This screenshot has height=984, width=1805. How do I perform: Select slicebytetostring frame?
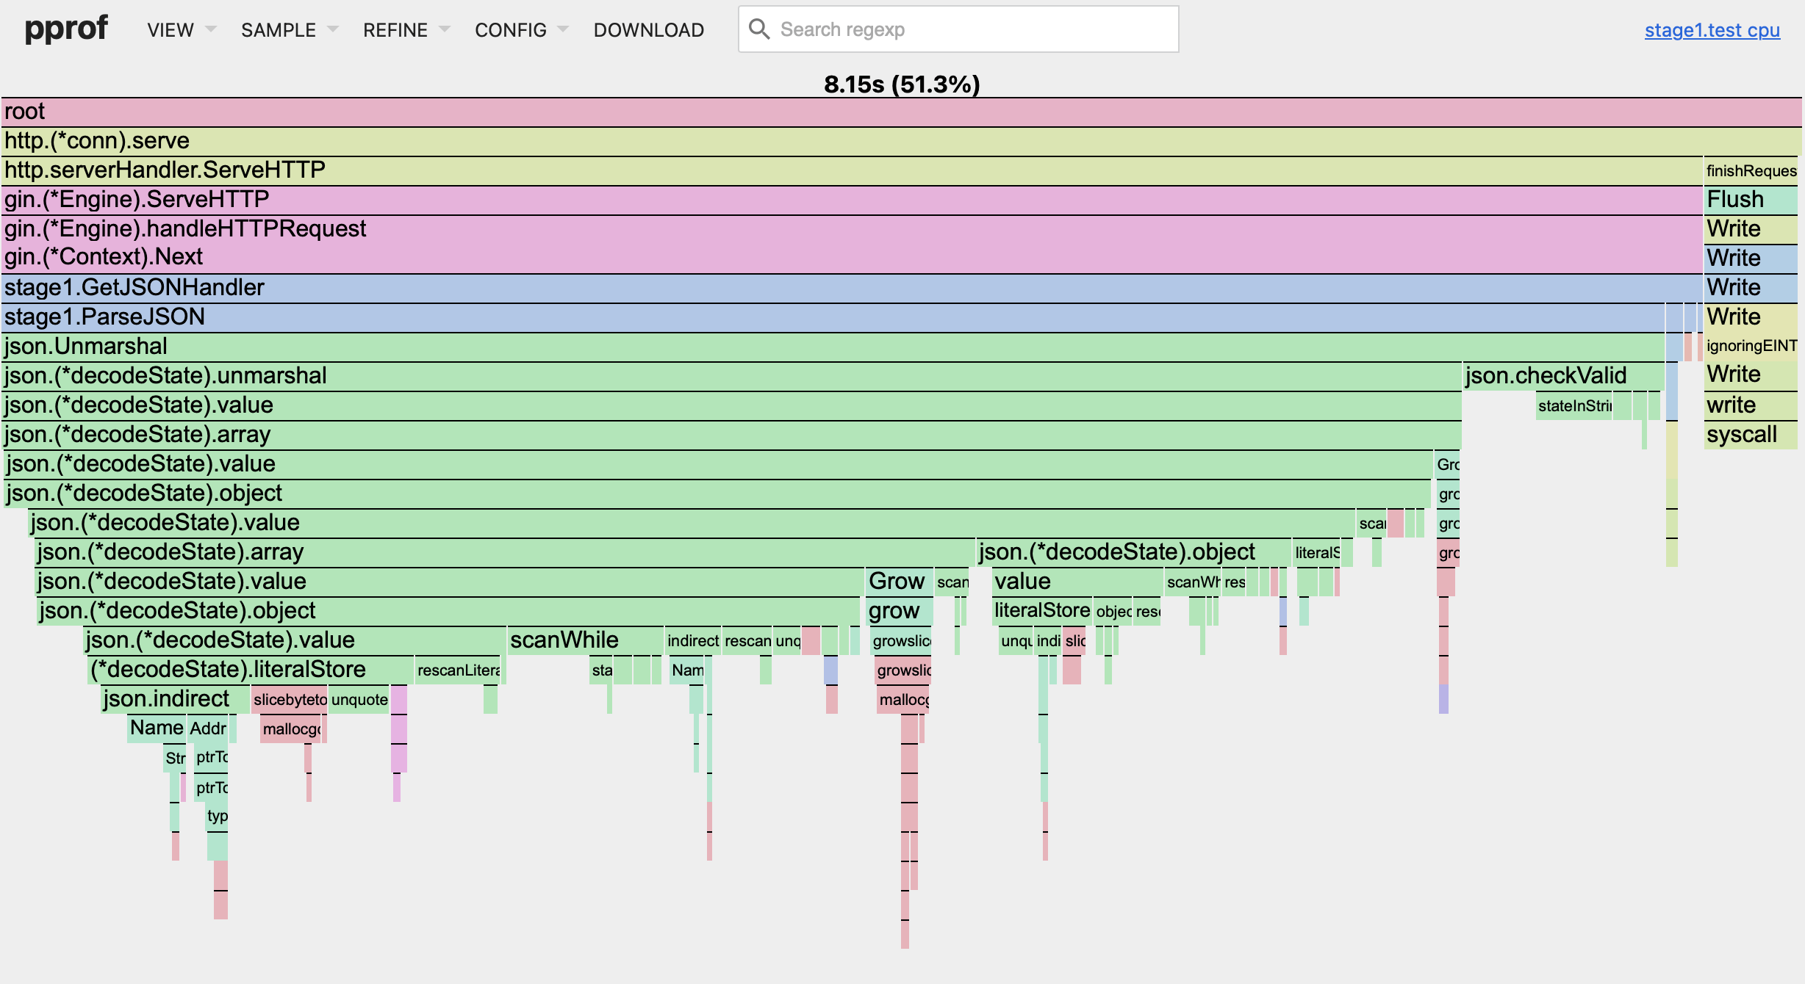coord(290,700)
